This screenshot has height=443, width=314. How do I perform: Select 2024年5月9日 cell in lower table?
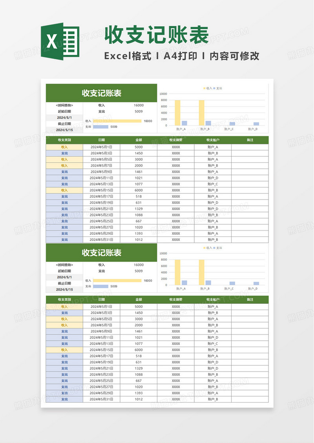[x=102, y=331]
